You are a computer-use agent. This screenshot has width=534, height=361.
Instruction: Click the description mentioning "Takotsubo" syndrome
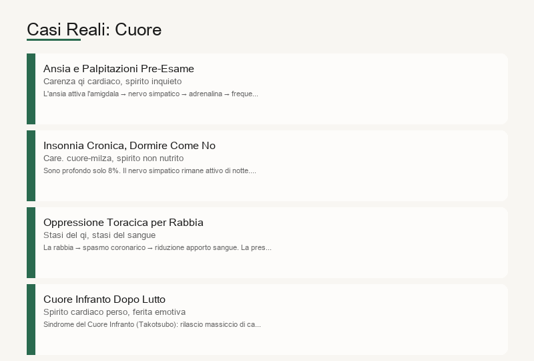[x=152, y=324]
